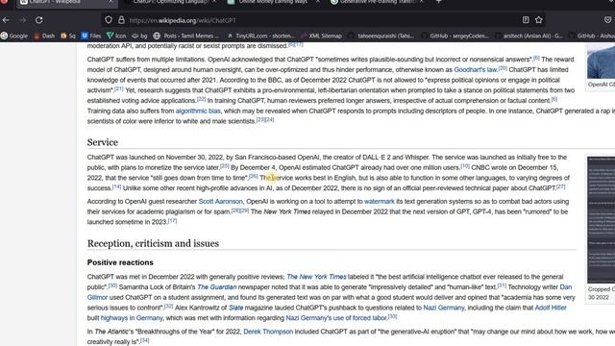This screenshot has width=615, height=346.
Task: Open the TinyURL.com bookmark
Action: (x=260, y=36)
